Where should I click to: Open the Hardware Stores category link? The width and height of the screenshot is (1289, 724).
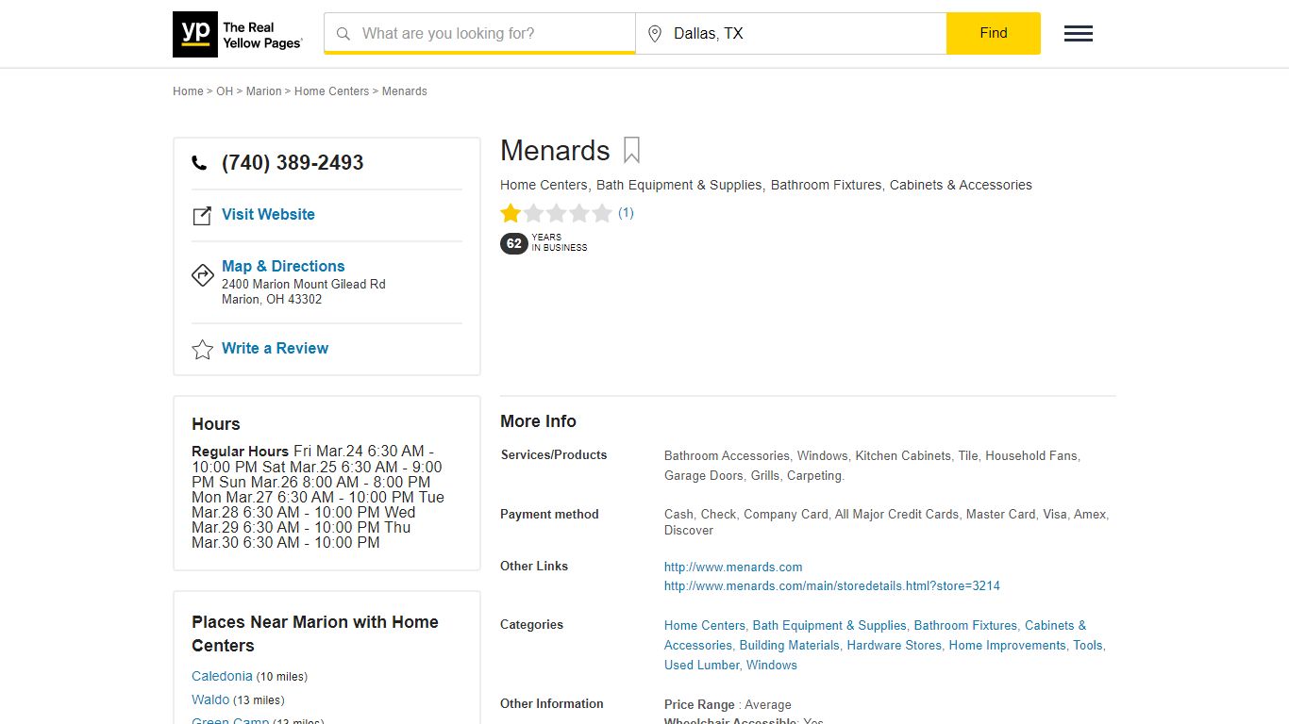[x=894, y=646]
